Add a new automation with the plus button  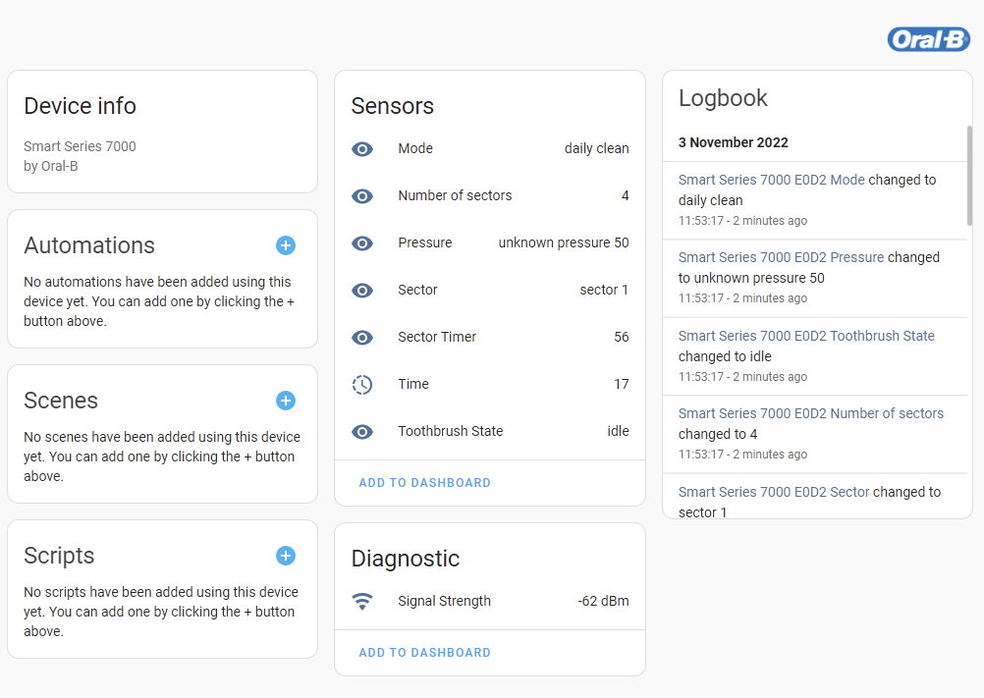coord(286,245)
